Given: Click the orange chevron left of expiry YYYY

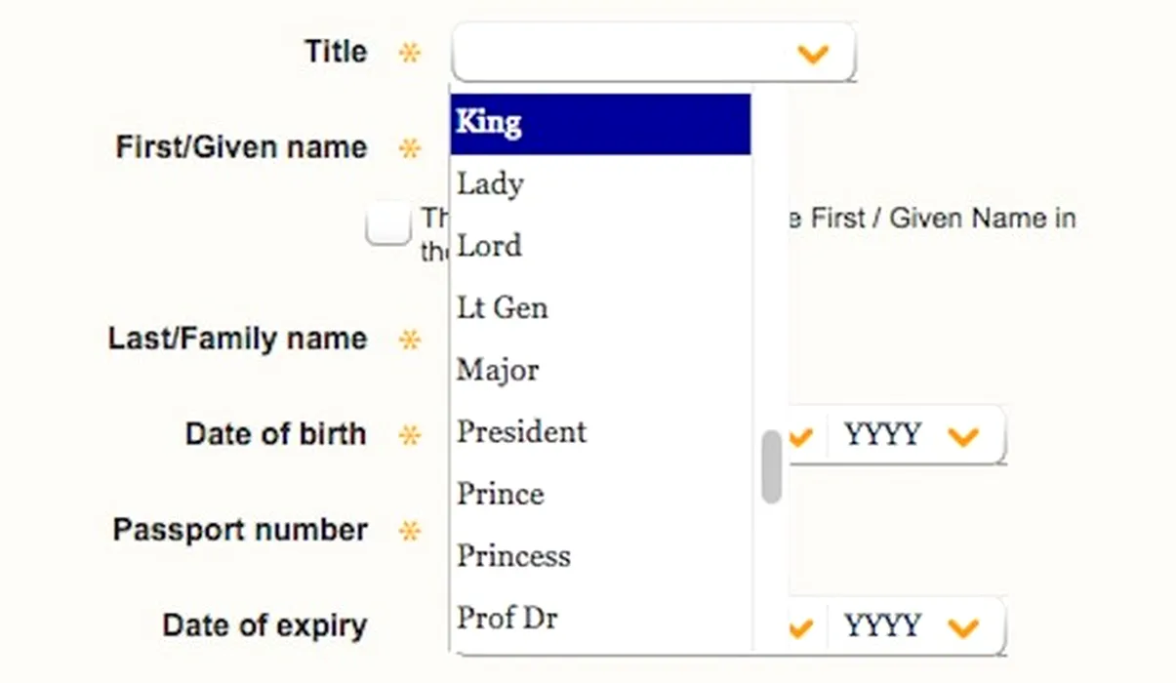Looking at the screenshot, I should click(x=800, y=626).
